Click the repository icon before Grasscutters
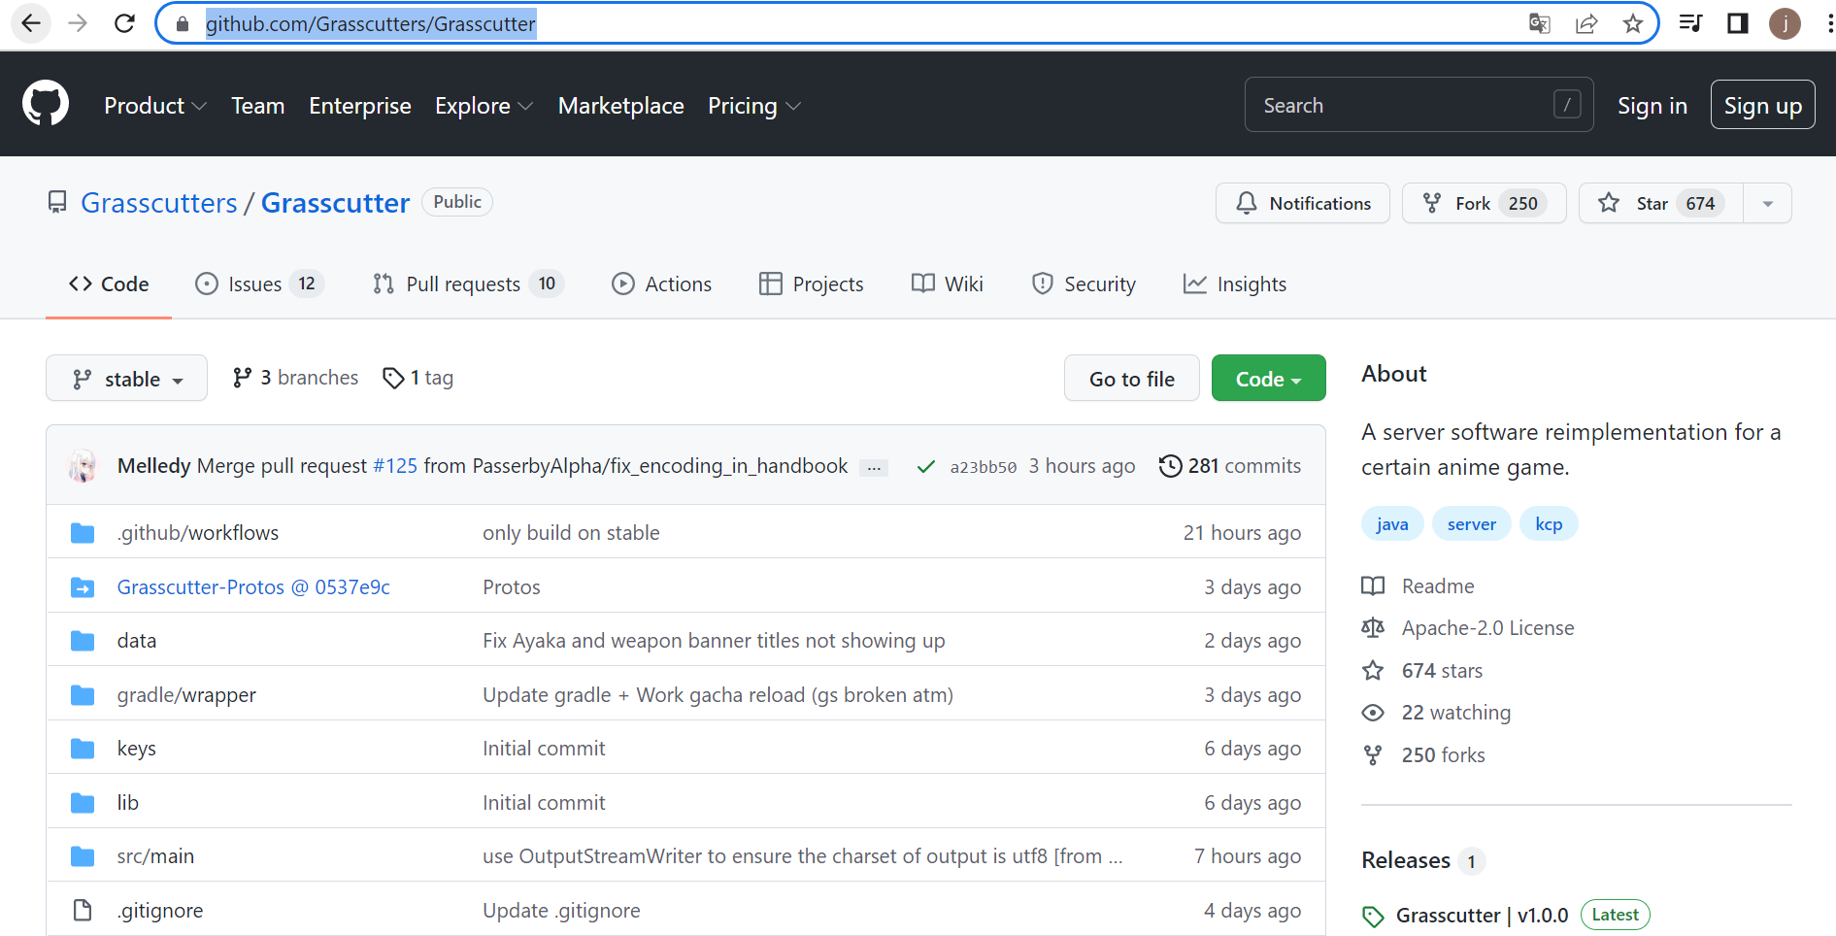Image resolution: width=1836 pixels, height=936 pixels. (57, 202)
